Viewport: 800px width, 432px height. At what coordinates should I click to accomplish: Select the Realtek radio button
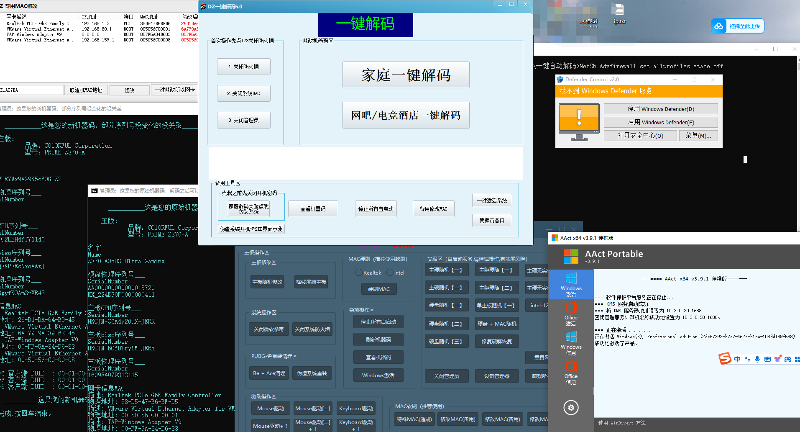359,273
